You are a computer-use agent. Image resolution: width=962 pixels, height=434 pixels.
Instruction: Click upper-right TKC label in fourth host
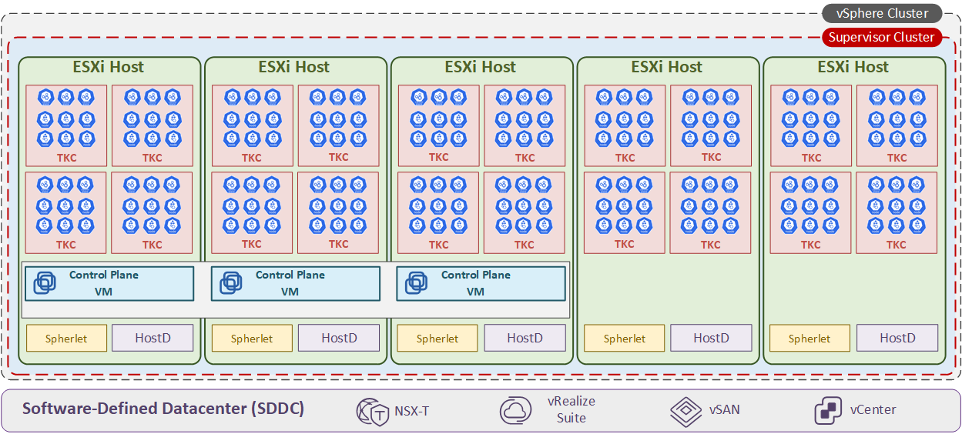click(x=711, y=157)
